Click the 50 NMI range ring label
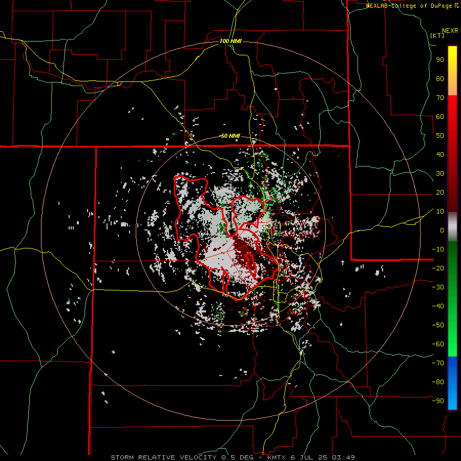This screenshot has height=461, width=461. (x=230, y=136)
